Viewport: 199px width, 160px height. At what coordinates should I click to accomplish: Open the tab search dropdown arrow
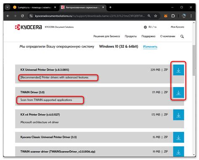pyautogui.click(x=8, y=7)
